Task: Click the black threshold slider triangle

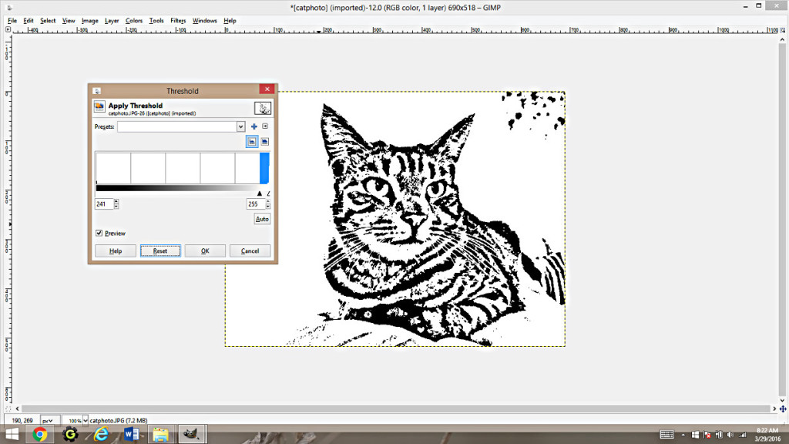Action: click(x=260, y=193)
